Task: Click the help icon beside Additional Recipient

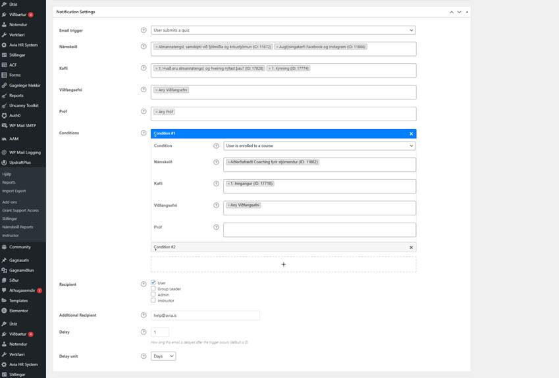Action: point(144,315)
